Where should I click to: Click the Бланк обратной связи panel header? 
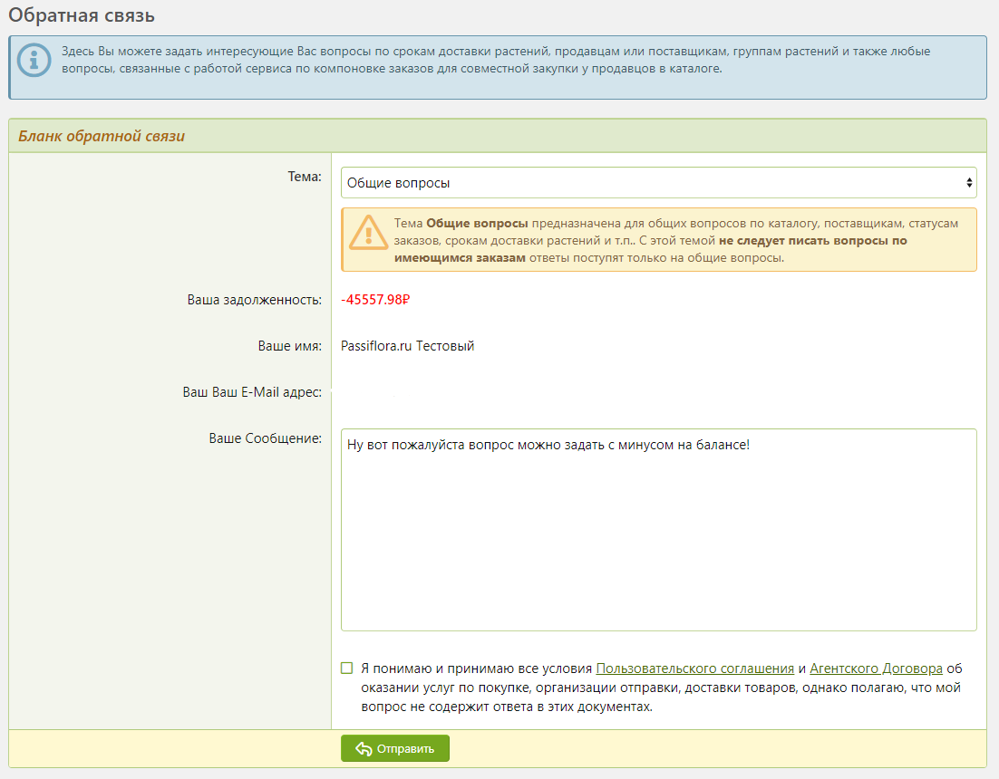pos(102,136)
